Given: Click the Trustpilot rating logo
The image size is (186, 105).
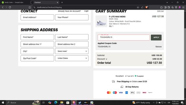Looking at the screenshot, I should click(x=139, y=76).
